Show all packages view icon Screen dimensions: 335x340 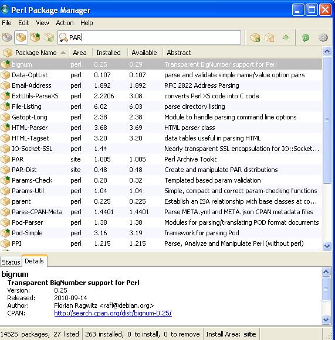point(7,37)
